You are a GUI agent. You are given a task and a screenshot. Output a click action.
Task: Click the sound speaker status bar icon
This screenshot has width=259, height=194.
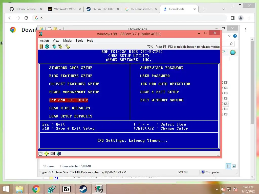tap(59, 154)
